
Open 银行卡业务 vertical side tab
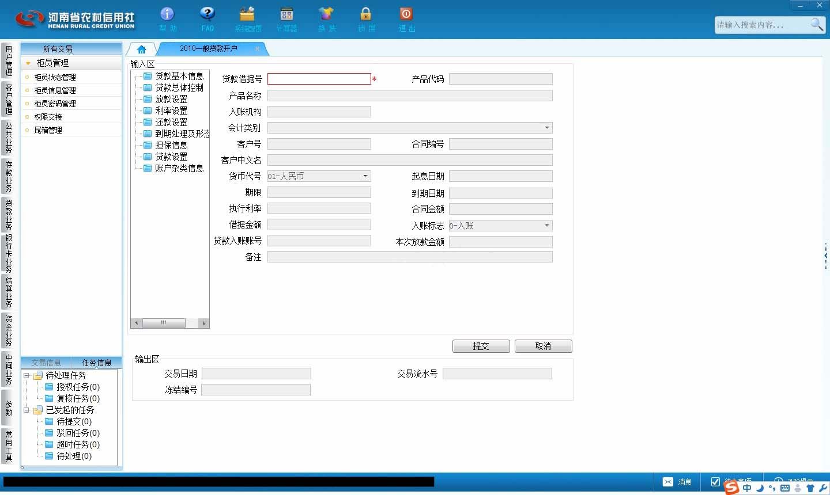tap(8, 253)
